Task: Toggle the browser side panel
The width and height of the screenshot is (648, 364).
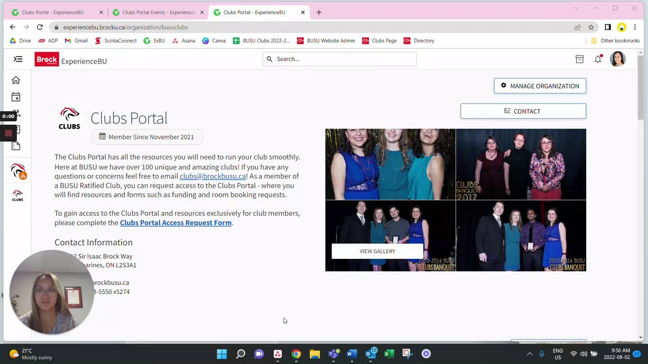Action: (x=607, y=27)
